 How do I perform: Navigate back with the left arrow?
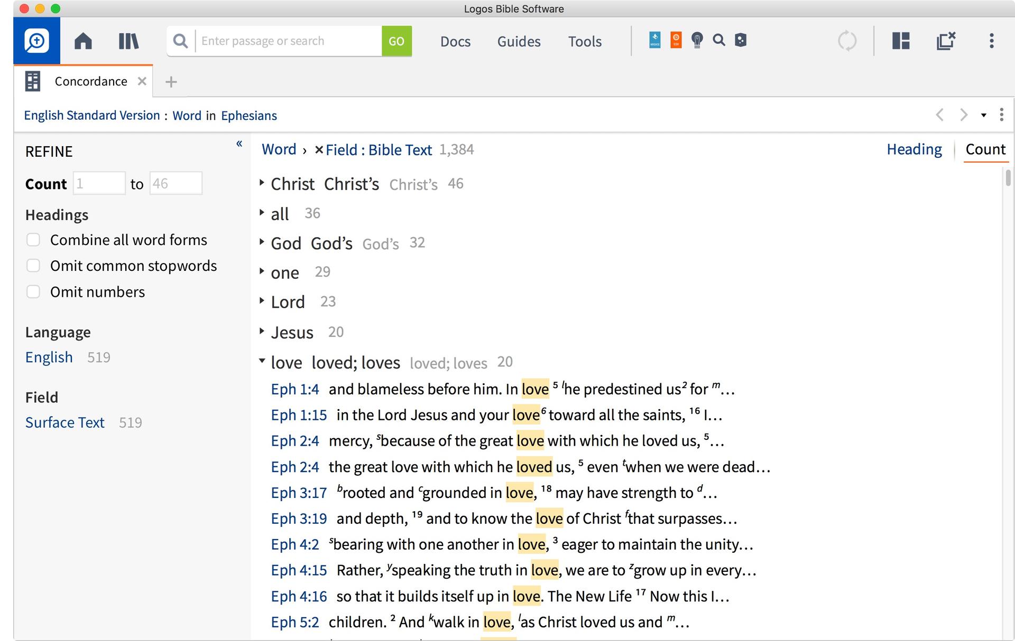939,115
